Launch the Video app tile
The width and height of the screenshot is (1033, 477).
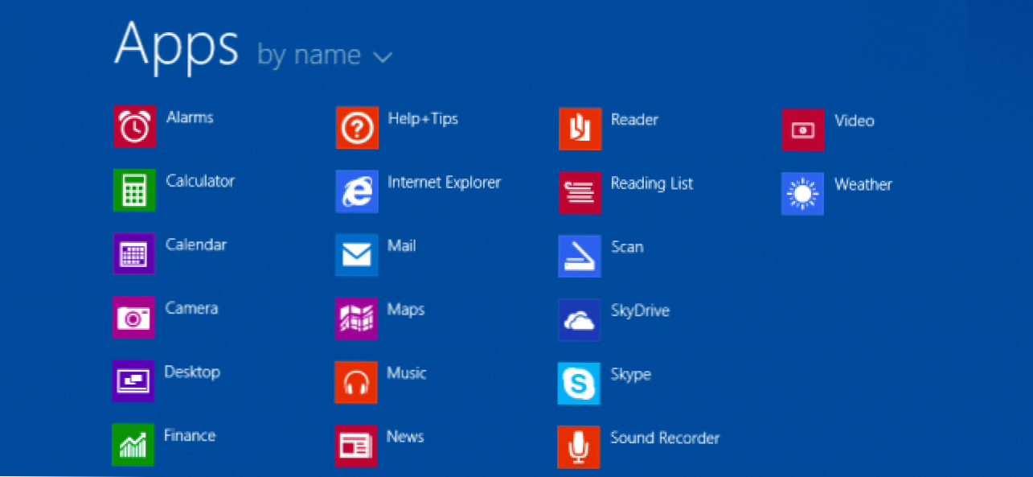tap(802, 130)
